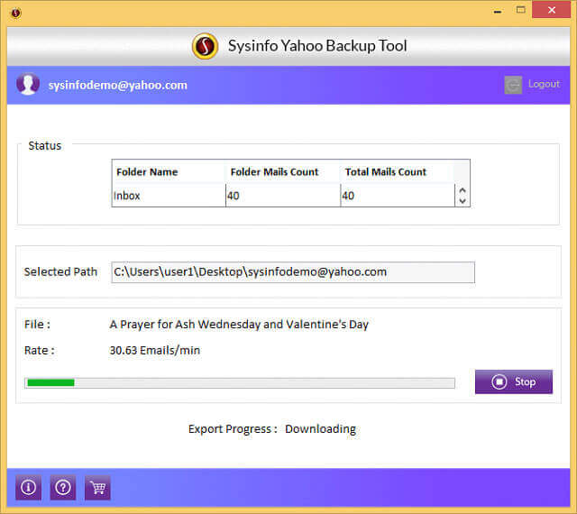Click the rate value 30.63 Emails/min
The image size is (577, 514).
155,350
